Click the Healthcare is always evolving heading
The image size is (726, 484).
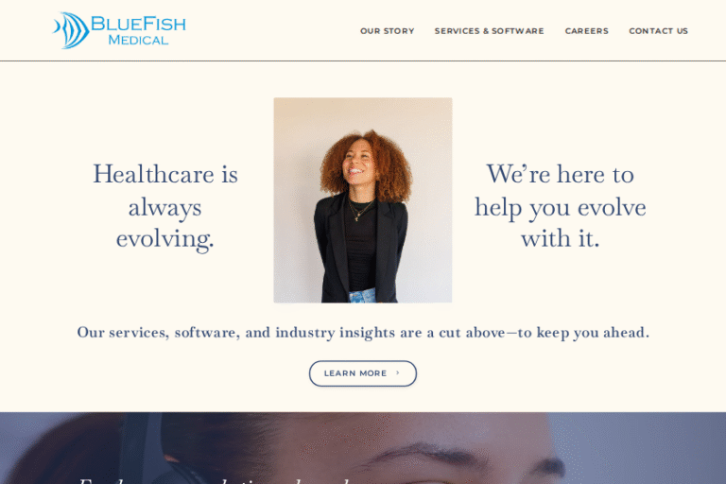(165, 207)
